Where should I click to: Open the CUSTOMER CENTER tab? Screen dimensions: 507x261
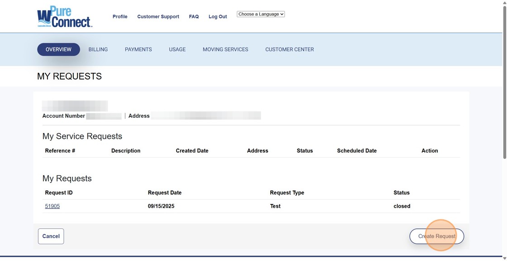pyautogui.click(x=289, y=49)
